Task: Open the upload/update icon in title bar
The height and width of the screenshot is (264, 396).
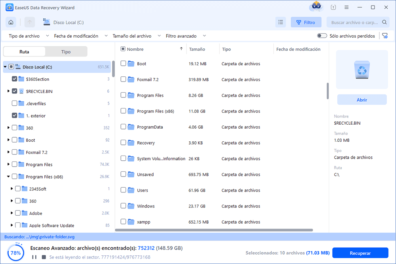Action: pyautogui.click(x=333, y=7)
